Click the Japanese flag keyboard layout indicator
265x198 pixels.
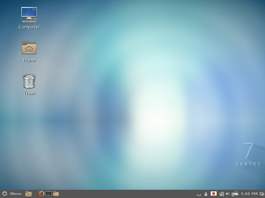pos(214,194)
